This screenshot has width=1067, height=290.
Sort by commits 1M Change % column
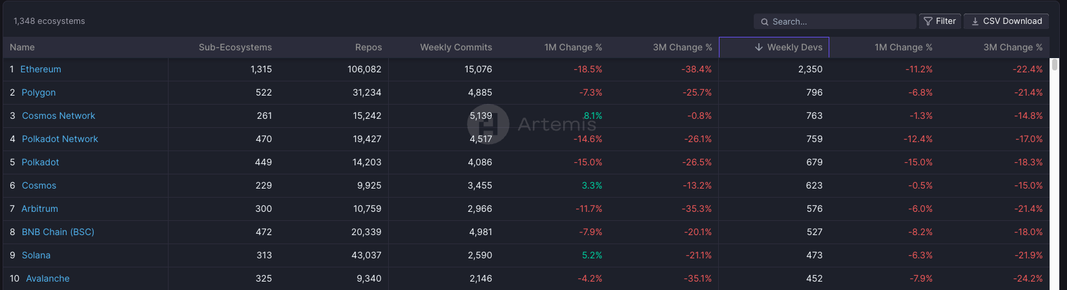pyautogui.click(x=573, y=47)
